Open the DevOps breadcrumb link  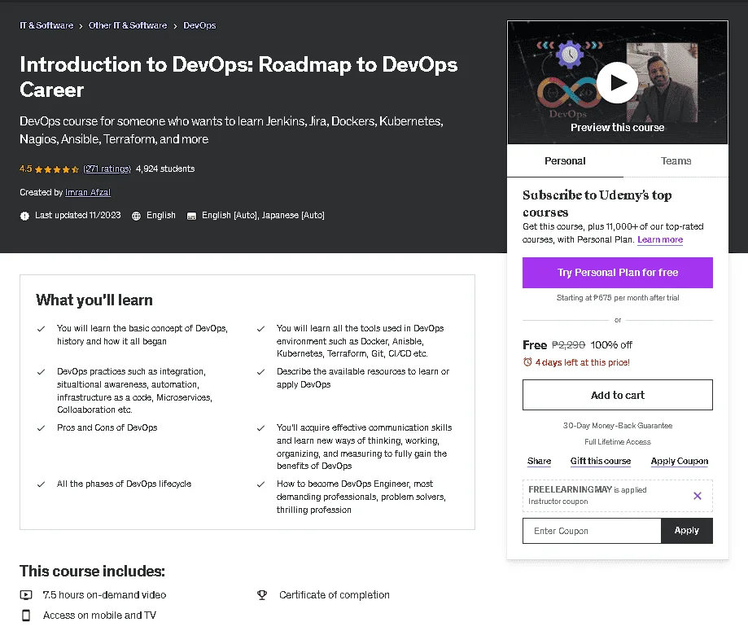point(199,25)
